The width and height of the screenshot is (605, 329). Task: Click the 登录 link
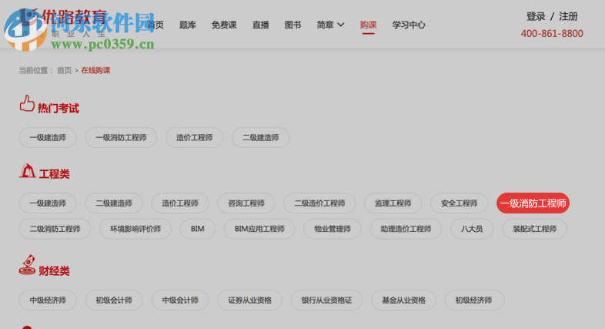click(536, 17)
